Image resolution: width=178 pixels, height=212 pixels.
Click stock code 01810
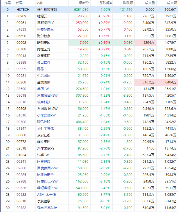pyautogui.click(x=21, y=115)
